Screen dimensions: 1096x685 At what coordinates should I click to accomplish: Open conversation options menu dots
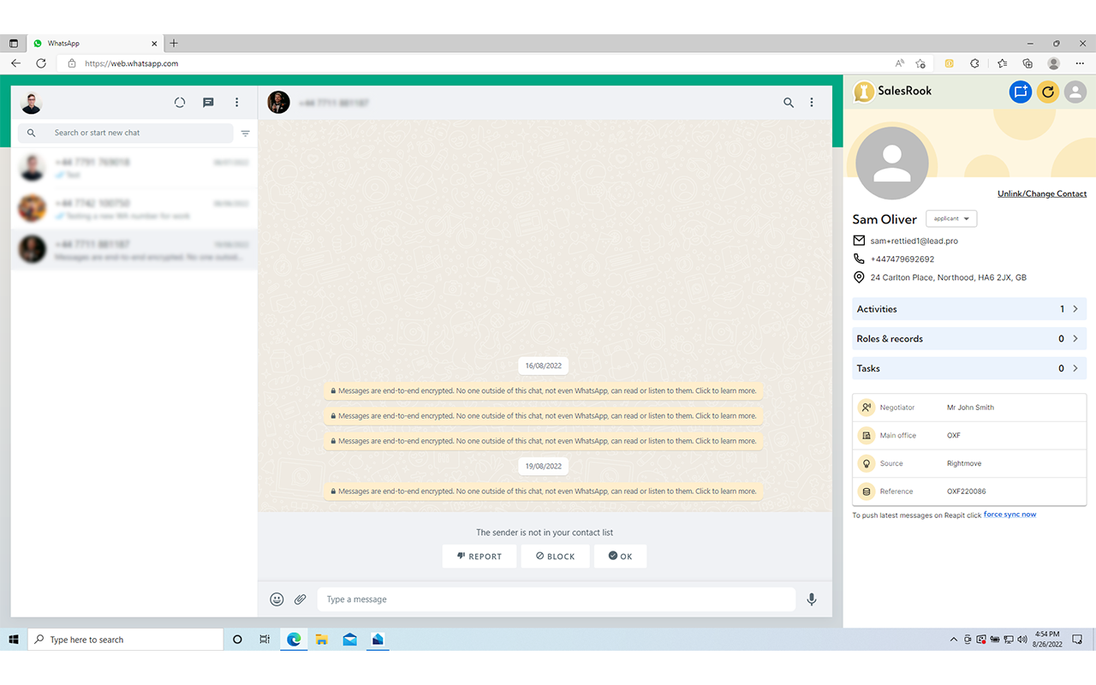(812, 103)
